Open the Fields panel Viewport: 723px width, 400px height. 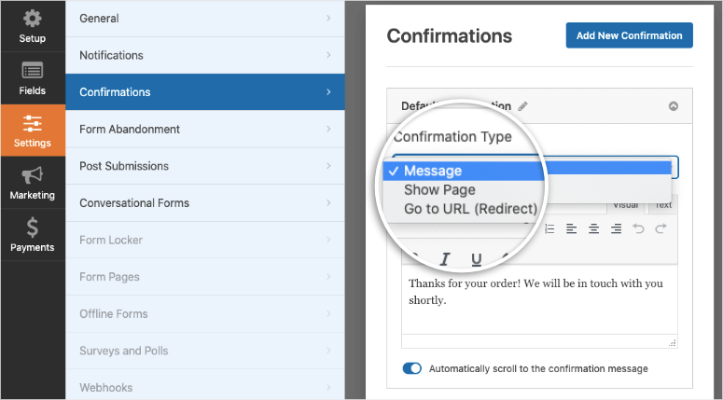(x=33, y=78)
